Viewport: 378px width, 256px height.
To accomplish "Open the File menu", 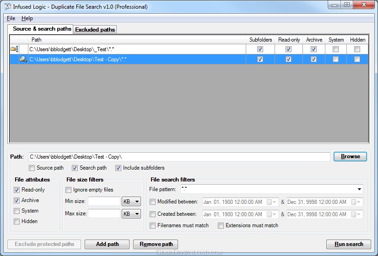I will (11, 18).
